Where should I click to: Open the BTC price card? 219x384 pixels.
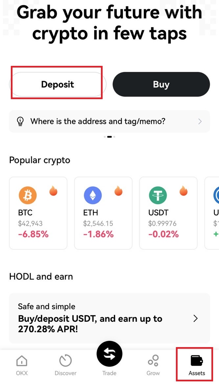point(38,213)
